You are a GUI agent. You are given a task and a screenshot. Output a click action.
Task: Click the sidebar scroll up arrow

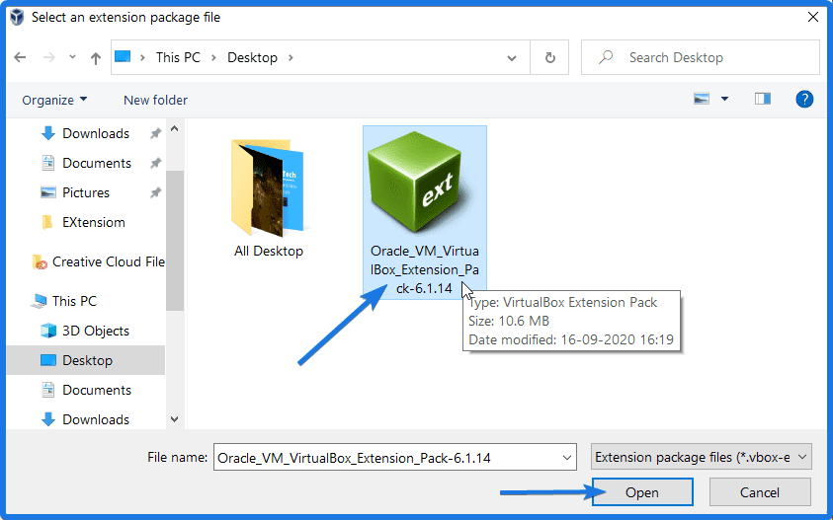[174, 129]
